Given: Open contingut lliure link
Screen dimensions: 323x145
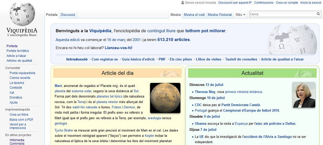Looking at the screenshot, I should 161,31.
